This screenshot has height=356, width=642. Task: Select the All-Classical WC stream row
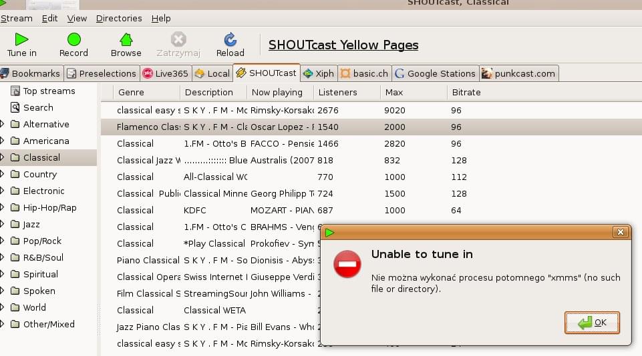(x=371, y=177)
